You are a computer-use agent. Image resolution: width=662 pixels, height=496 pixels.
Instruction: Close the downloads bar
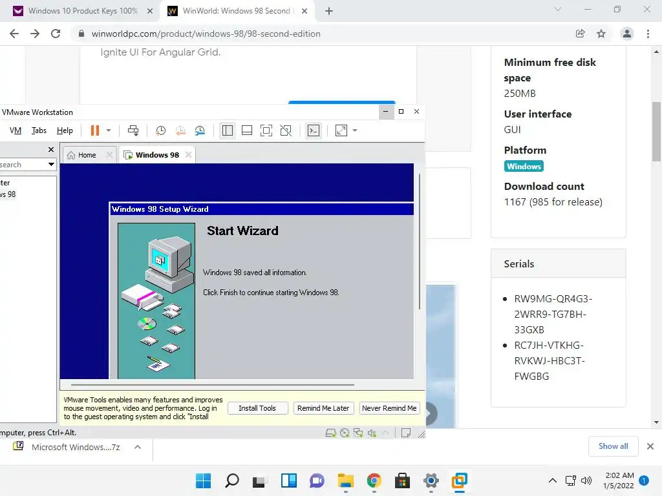(x=650, y=446)
